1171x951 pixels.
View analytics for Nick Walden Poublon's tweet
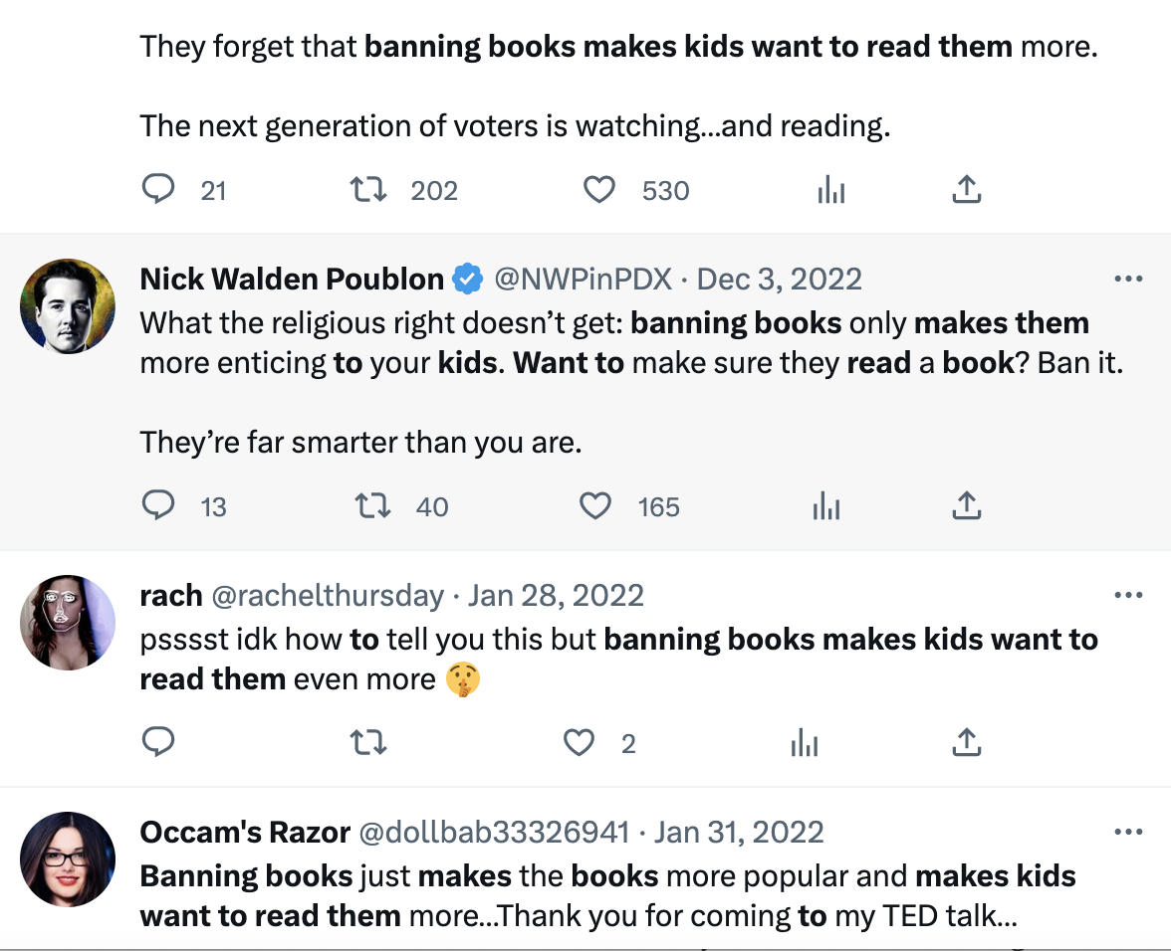(x=826, y=506)
